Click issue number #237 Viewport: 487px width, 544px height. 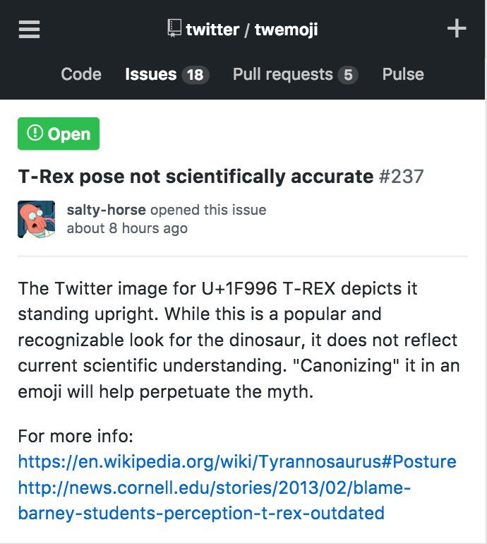pyautogui.click(x=401, y=176)
